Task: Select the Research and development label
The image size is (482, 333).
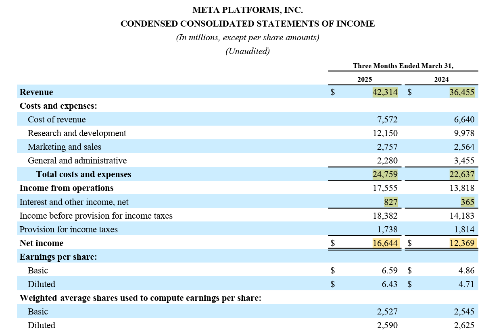Action: (77, 133)
